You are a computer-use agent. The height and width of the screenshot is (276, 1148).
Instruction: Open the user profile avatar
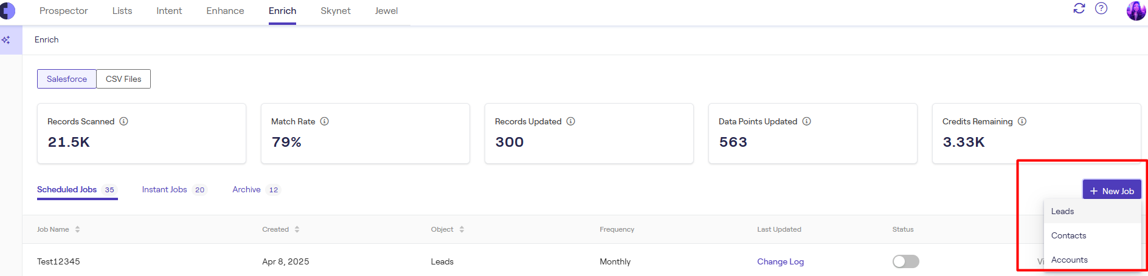(x=1136, y=10)
